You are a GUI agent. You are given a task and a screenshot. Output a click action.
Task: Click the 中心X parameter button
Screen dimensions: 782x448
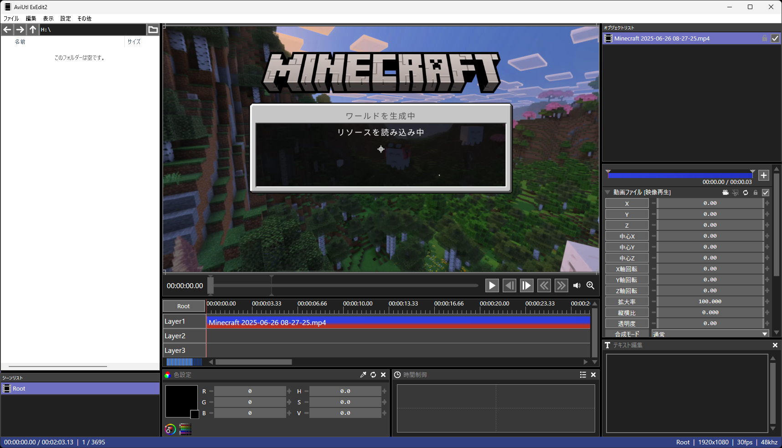pos(627,236)
